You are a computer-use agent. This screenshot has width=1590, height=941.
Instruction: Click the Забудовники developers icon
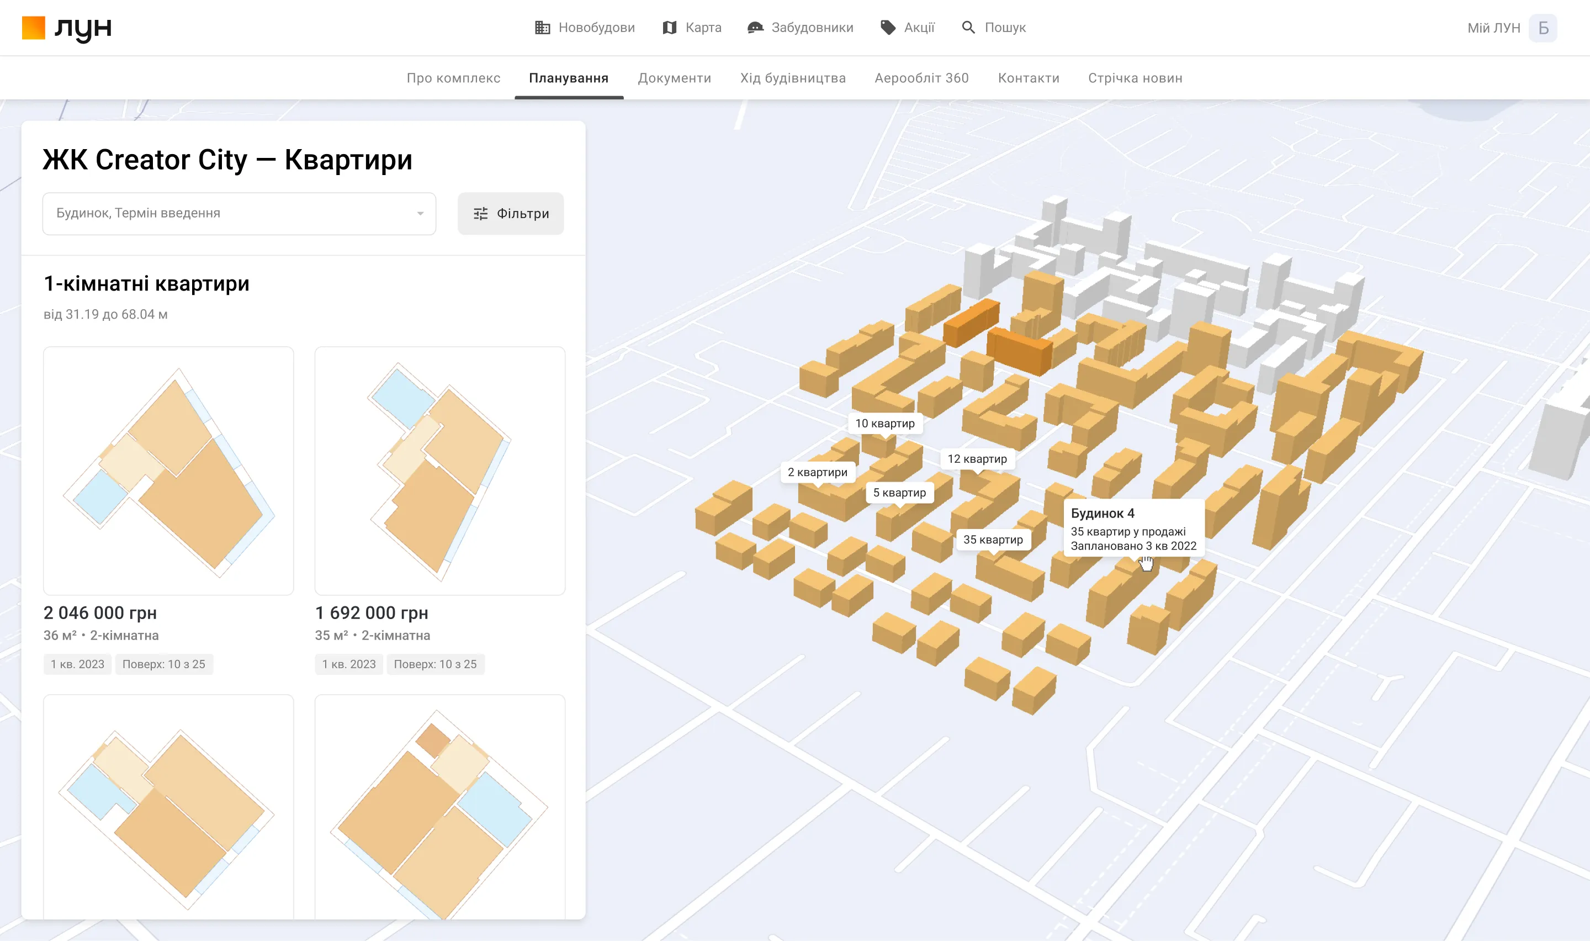click(x=754, y=27)
